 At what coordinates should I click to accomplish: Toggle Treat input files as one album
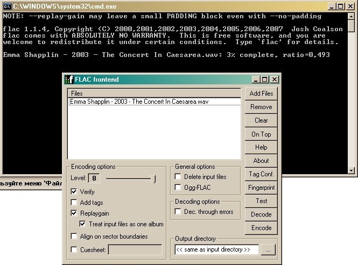point(83,224)
